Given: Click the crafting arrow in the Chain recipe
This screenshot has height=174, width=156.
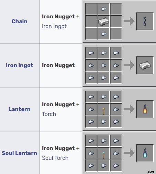Looking at the screenshot, I should pyautogui.click(x=129, y=21).
